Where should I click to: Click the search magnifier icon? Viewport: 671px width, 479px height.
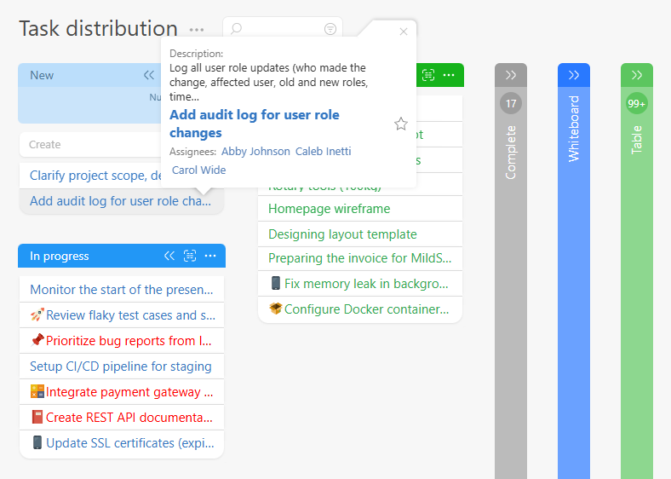pos(237,29)
